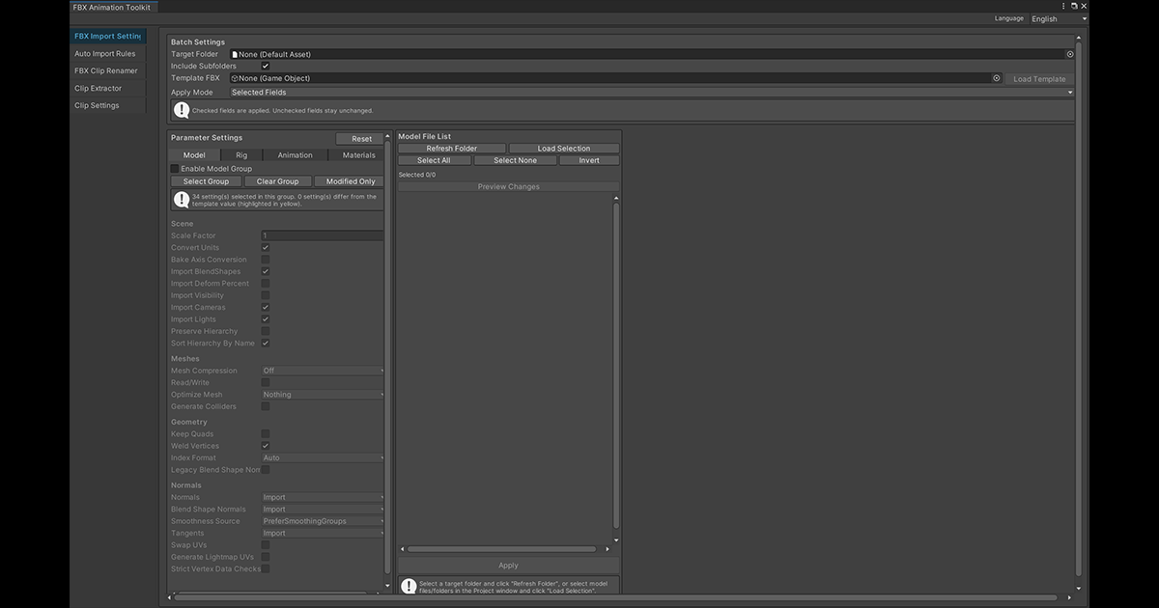The image size is (1159, 608).
Task: Open the Optimize Mesh dropdown
Action: tap(323, 395)
